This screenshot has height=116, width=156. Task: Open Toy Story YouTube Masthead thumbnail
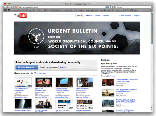(x=64, y=104)
